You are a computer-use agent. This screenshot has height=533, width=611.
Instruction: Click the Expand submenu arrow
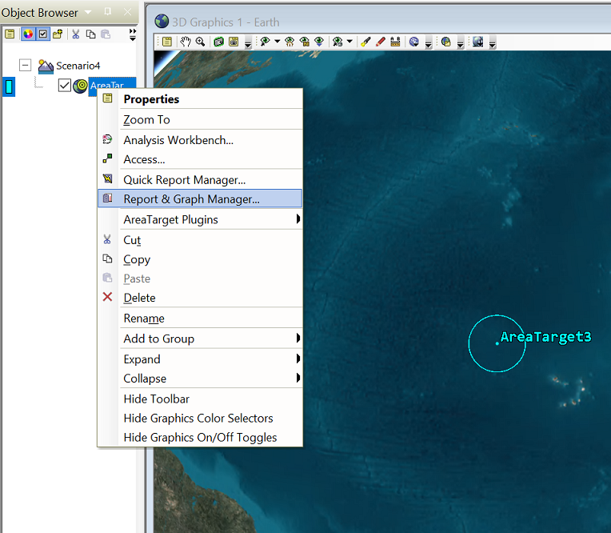pos(298,359)
